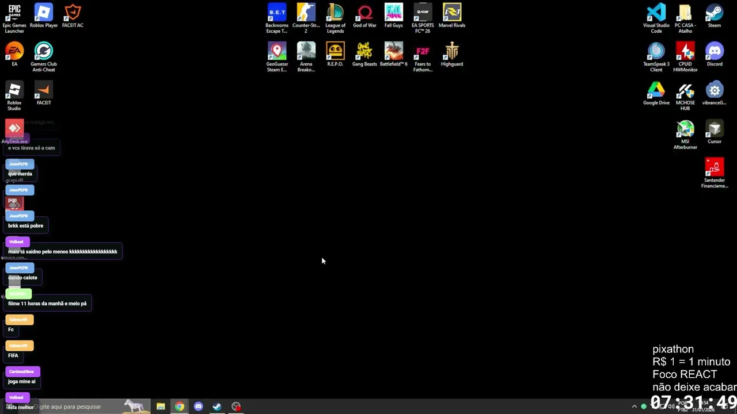
Task: Open the taskbar volume control
Action: 671,407
